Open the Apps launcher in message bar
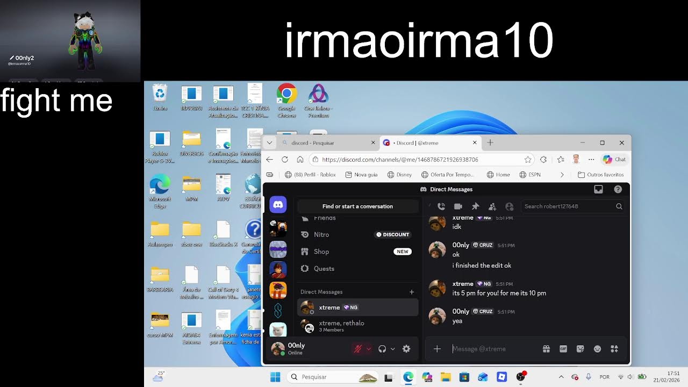The image size is (688, 387). pos(614,349)
